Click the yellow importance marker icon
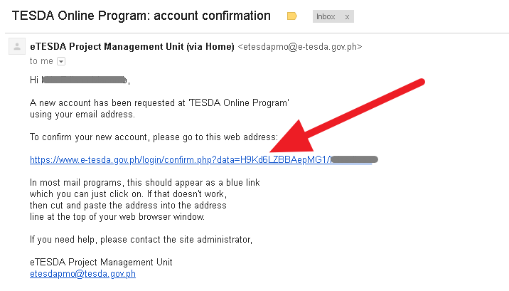The height and width of the screenshot is (291, 509). 292,16
